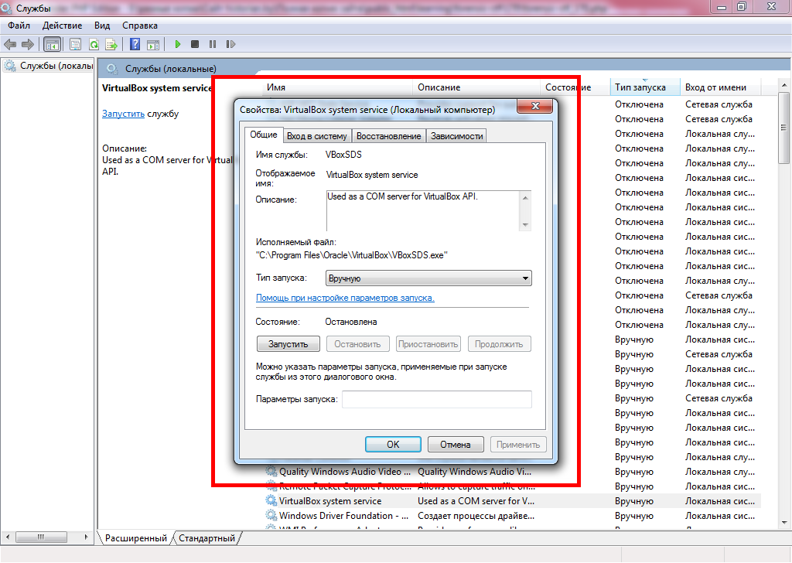Toggle the show/hide console tree icon
The width and height of the screenshot is (792, 563).
click(53, 45)
